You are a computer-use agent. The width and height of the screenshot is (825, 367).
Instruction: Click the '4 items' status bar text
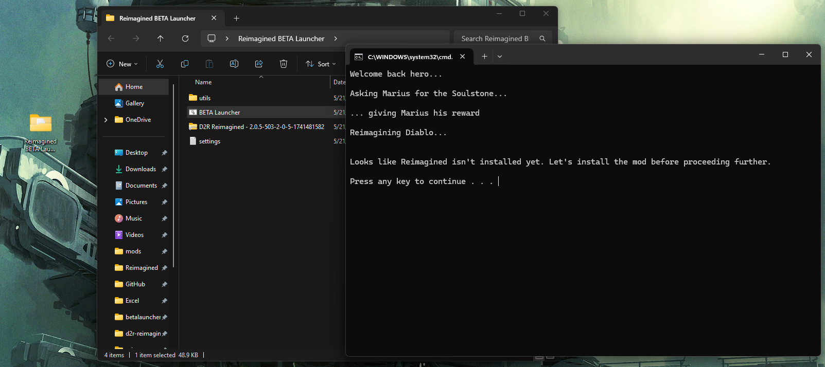coord(114,355)
